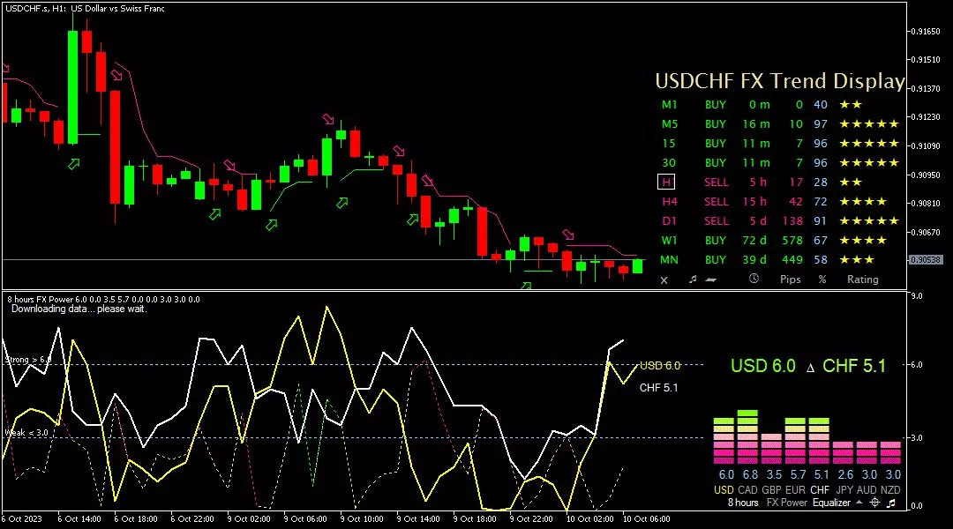The height and width of the screenshot is (529, 953).
Task: Click the crosshair icon in FX Power panel
Action: pyautogui.click(x=875, y=503)
